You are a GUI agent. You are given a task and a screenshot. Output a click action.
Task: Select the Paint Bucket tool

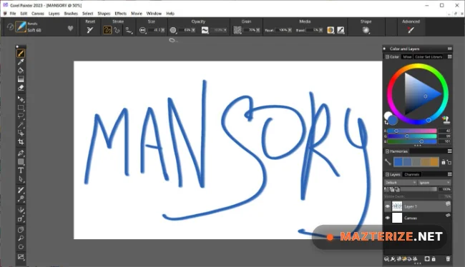(21, 71)
